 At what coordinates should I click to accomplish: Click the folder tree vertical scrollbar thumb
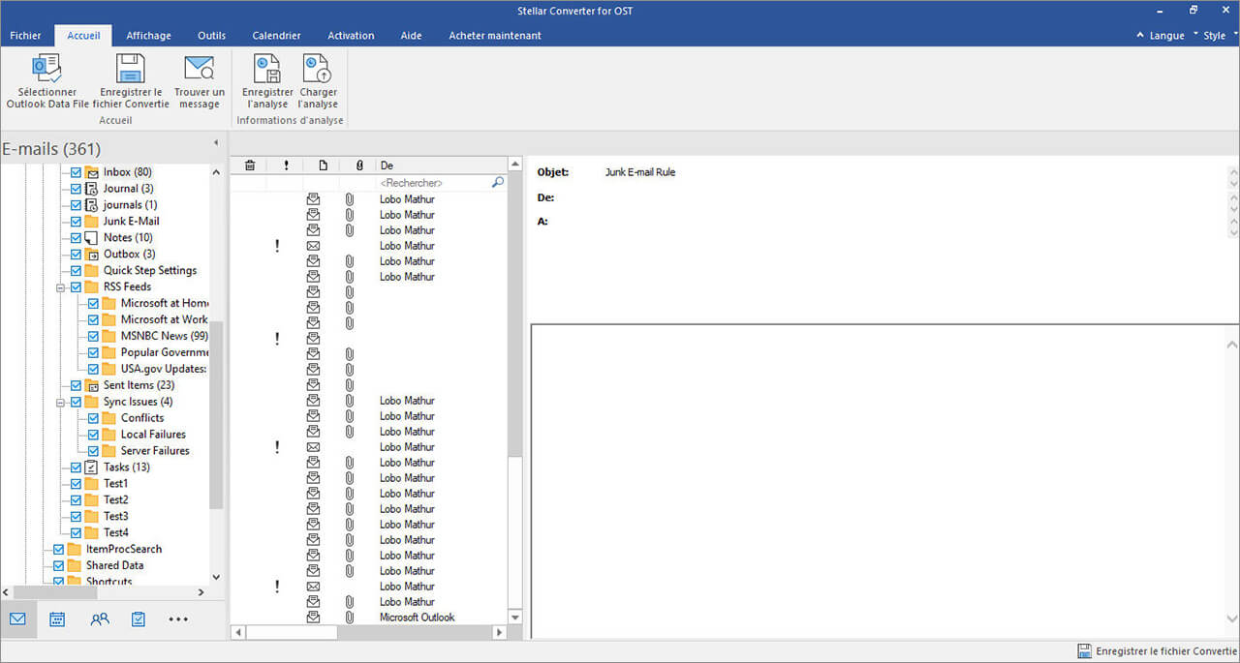coord(216,416)
